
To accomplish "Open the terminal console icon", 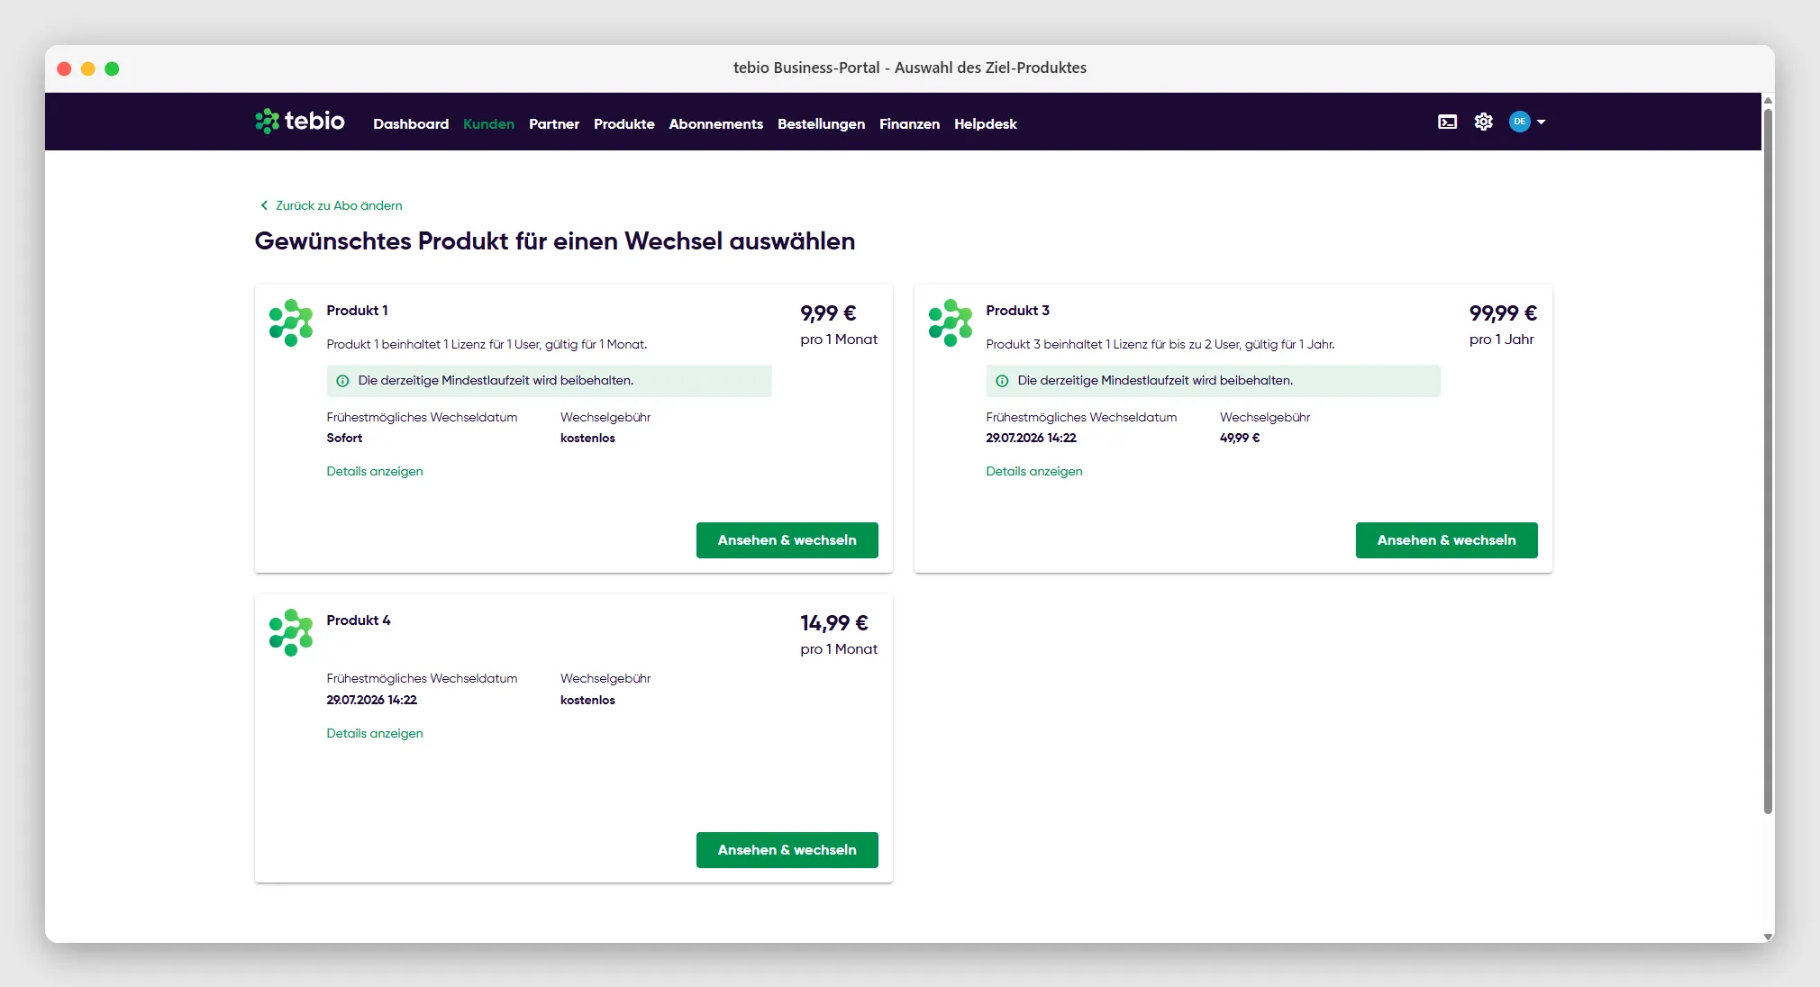I will pos(1447,122).
